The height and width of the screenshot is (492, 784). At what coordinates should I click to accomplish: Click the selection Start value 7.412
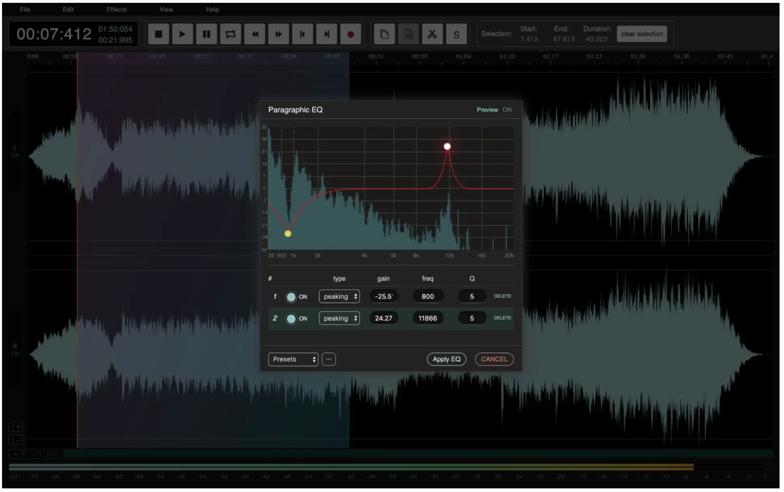[529, 39]
